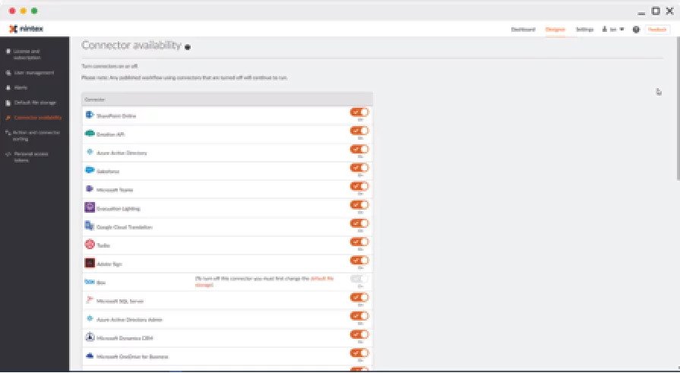Click the Azure Active Directory icon
The height and width of the screenshot is (373, 680).
(x=90, y=152)
